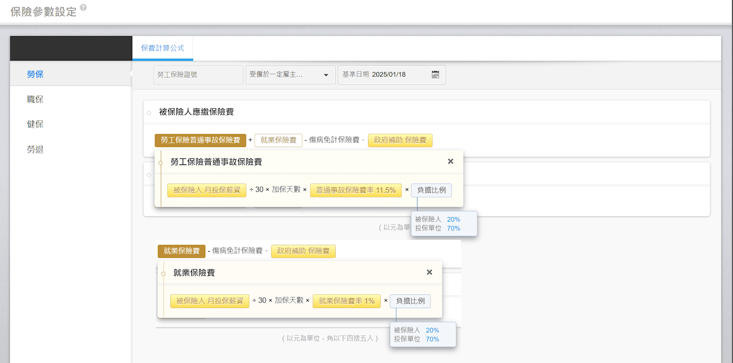Go to 健保 settings in sidebar
Image resolution: width=733 pixels, height=363 pixels.
tap(35, 124)
